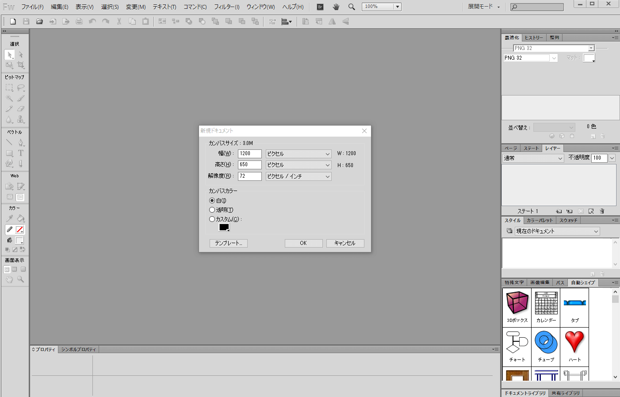Select the Hand tool in Tools panel
This screenshot has height=397, width=620.
click(x=9, y=279)
